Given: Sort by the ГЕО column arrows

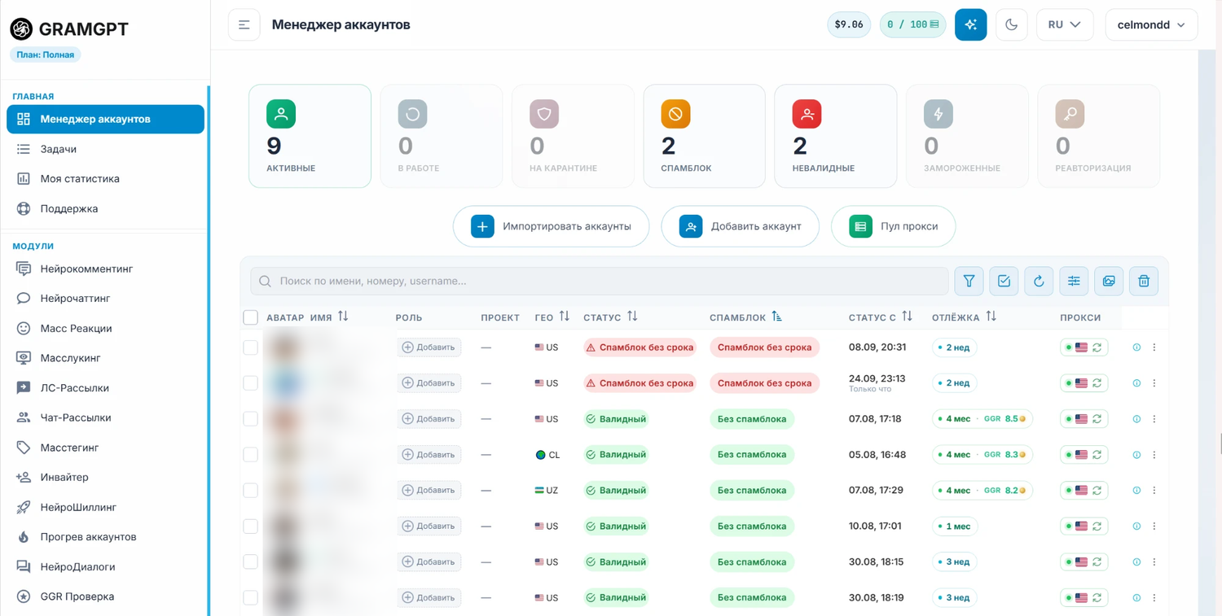Looking at the screenshot, I should click(x=564, y=317).
